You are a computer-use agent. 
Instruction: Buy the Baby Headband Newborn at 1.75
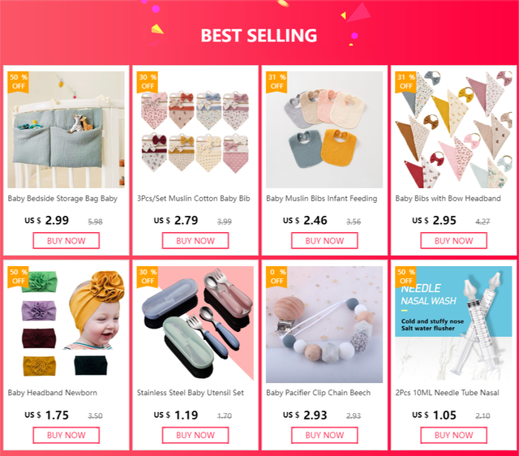pyautogui.click(x=66, y=435)
